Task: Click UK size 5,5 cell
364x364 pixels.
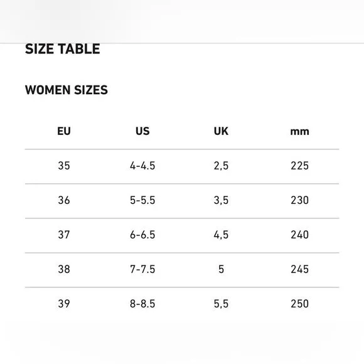Action: point(221,304)
